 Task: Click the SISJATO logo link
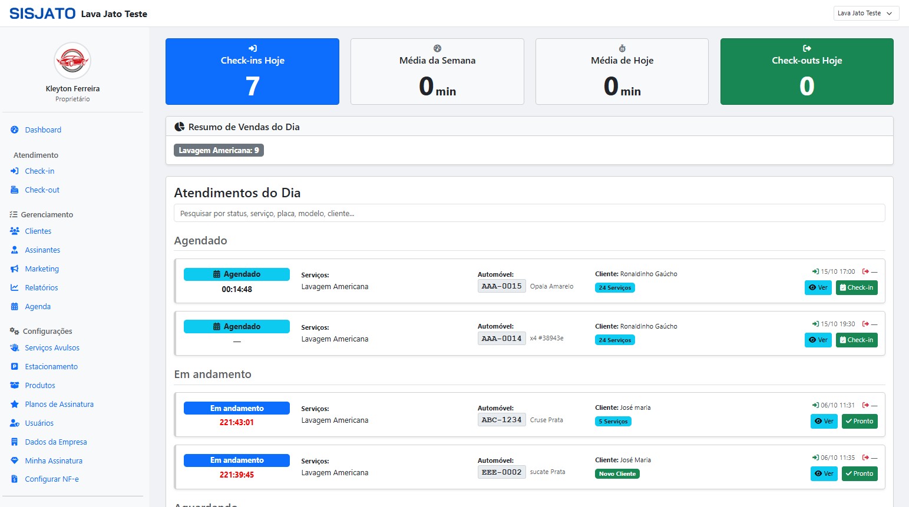(x=42, y=14)
